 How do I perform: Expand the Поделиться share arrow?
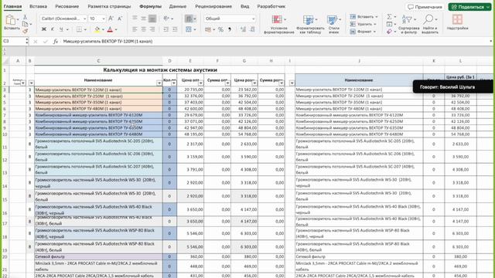click(488, 7)
